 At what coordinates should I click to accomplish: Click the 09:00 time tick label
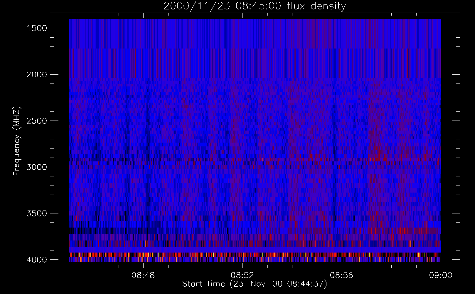(x=441, y=275)
